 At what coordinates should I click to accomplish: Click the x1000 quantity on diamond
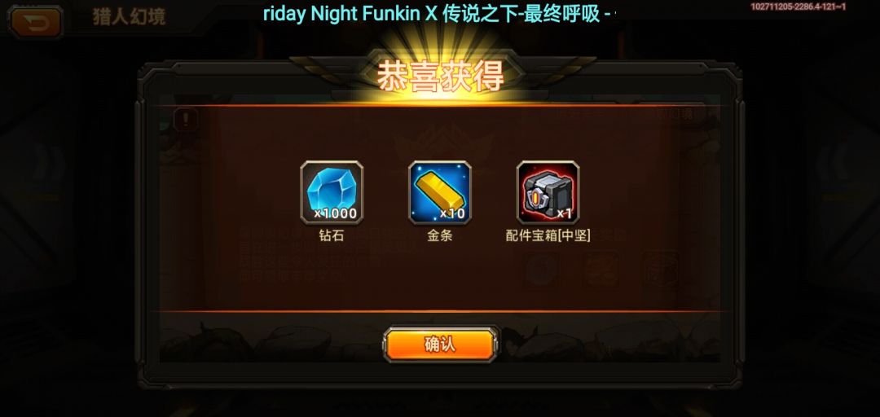click(x=335, y=213)
